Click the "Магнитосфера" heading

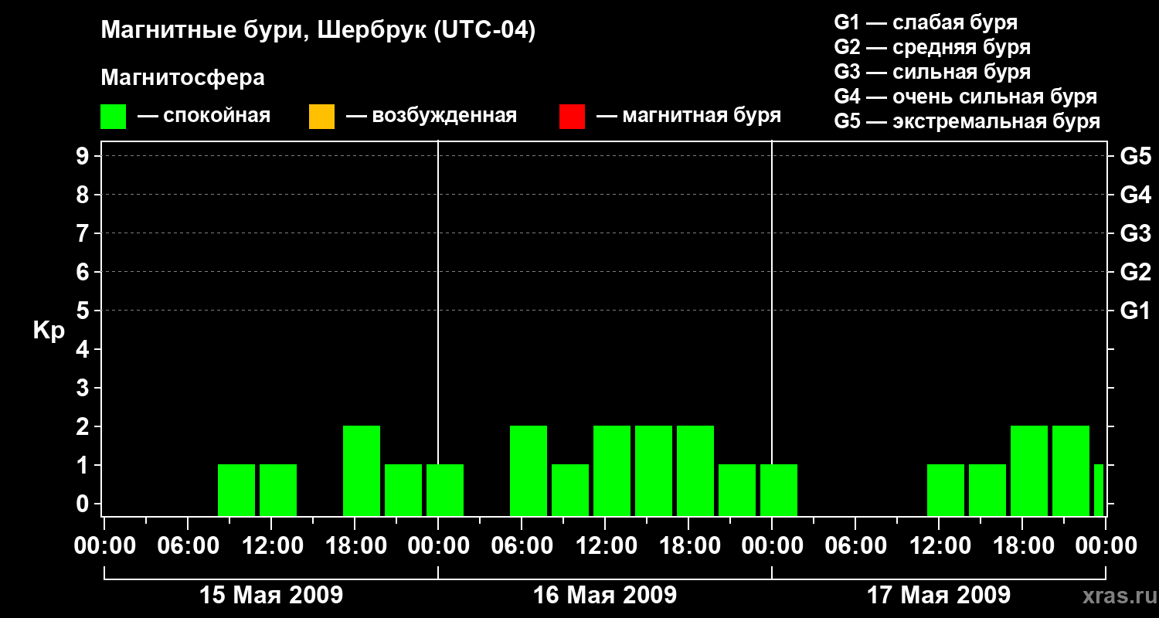(182, 77)
